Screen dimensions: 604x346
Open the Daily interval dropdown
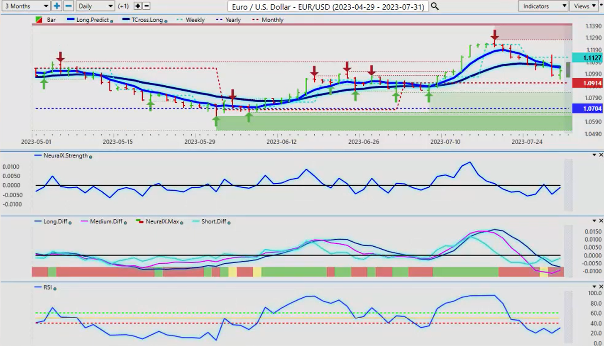click(96, 6)
